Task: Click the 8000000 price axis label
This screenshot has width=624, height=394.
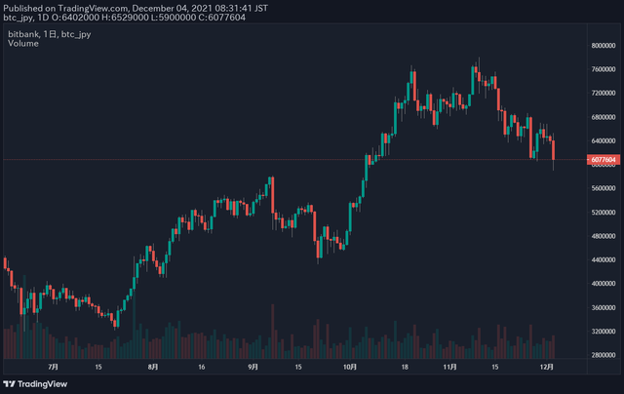Action: [604, 46]
